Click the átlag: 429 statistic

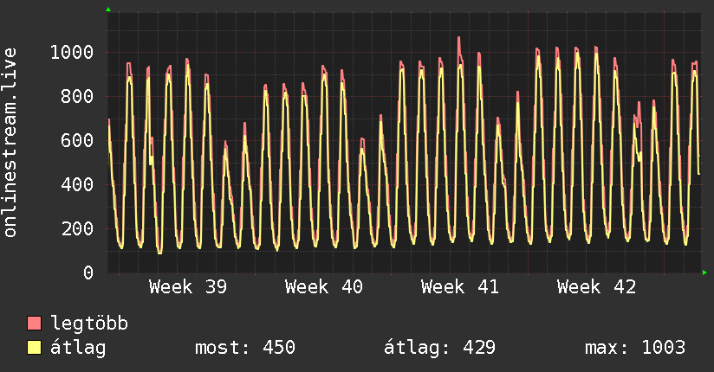tap(439, 348)
